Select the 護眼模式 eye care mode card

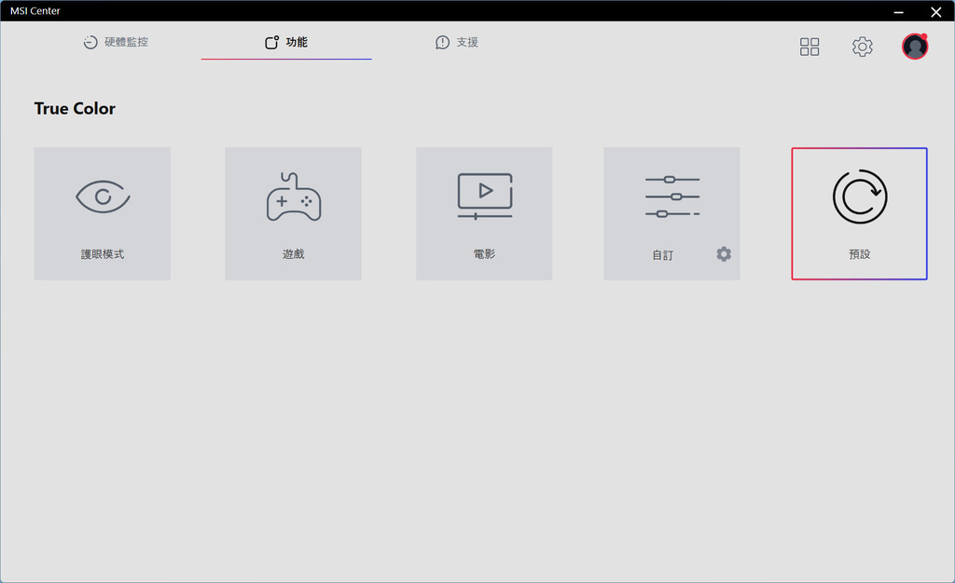click(x=103, y=213)
